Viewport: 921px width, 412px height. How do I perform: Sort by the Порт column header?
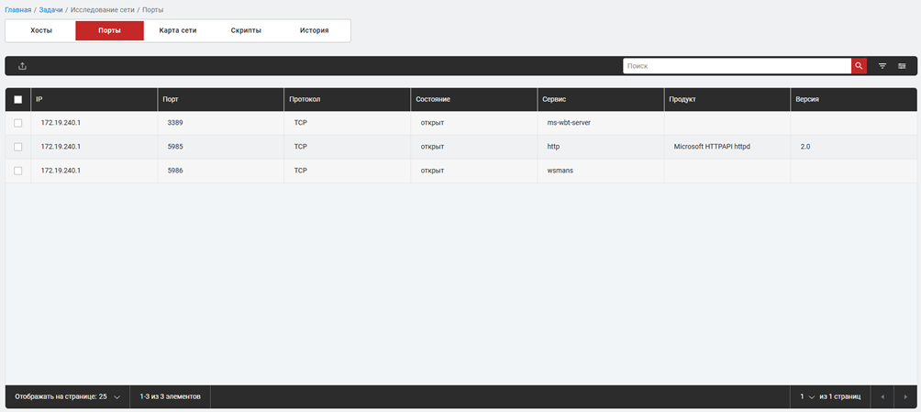click(x=170, y=99)
